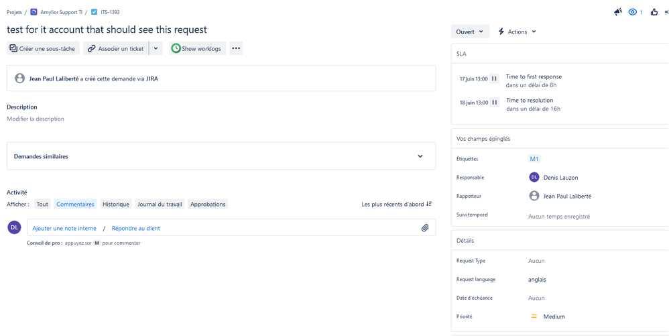Show the Tout activity filter

point(42,204)
